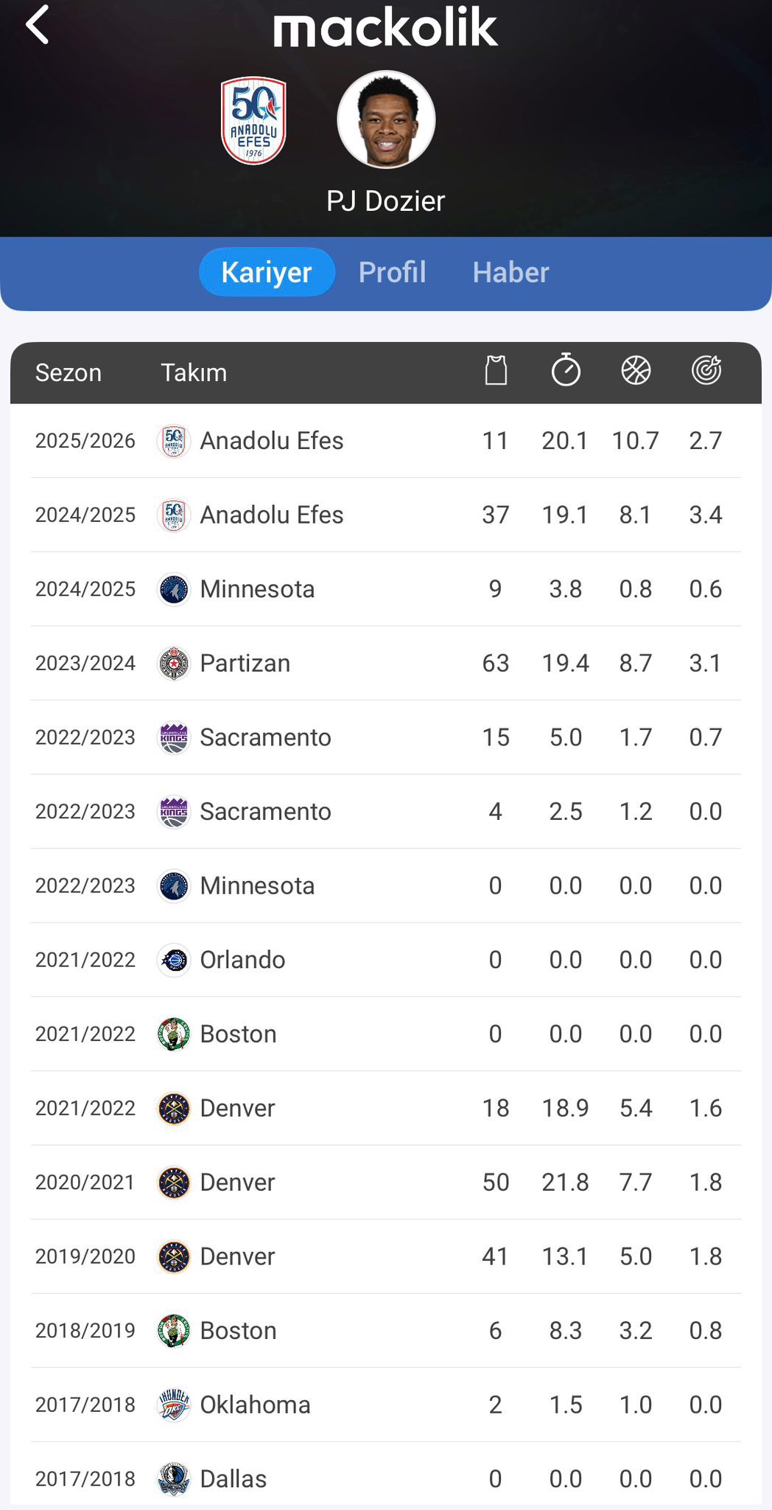Open Anadolu Efes 2025/2026 season row

[x=386, y=441]
